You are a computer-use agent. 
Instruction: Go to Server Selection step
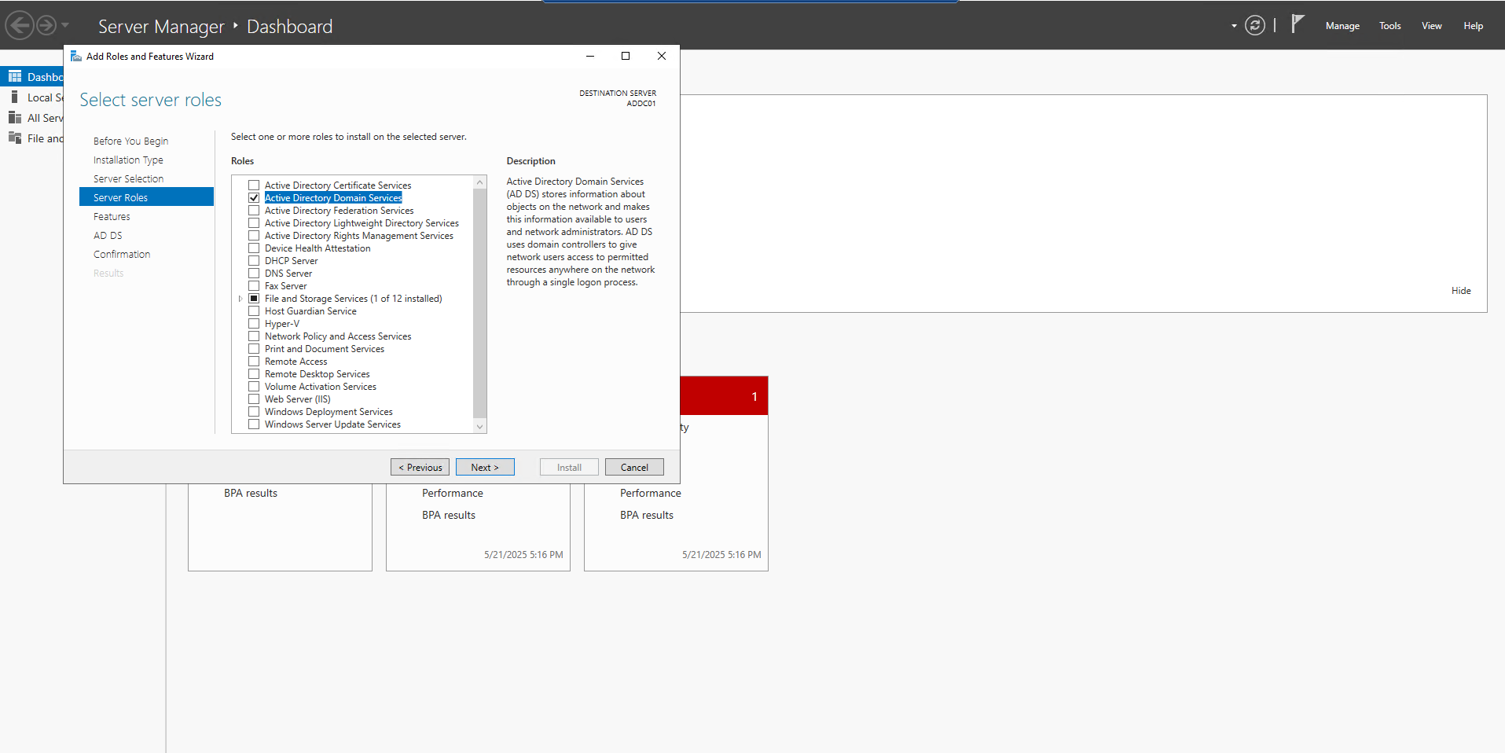[128, 179]
